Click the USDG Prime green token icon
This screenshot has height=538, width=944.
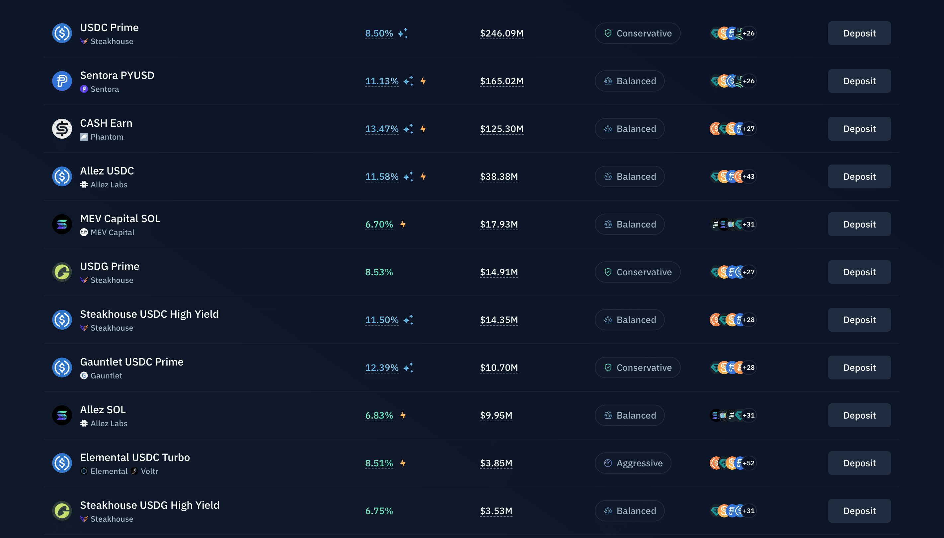point(62,272)
